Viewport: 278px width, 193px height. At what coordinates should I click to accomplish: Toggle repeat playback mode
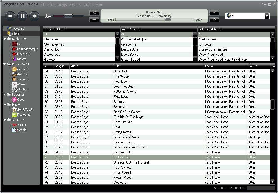(94, 13)
